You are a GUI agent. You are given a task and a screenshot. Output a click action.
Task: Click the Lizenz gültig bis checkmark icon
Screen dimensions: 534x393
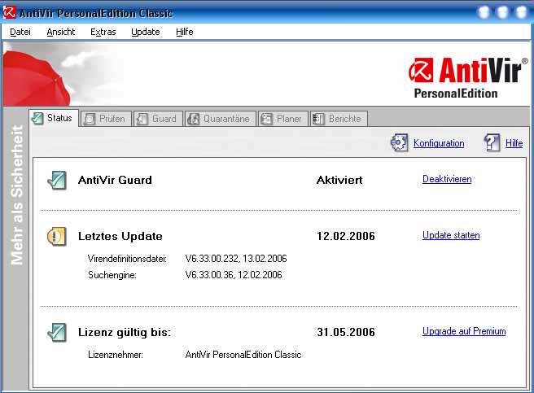[57, 332]
